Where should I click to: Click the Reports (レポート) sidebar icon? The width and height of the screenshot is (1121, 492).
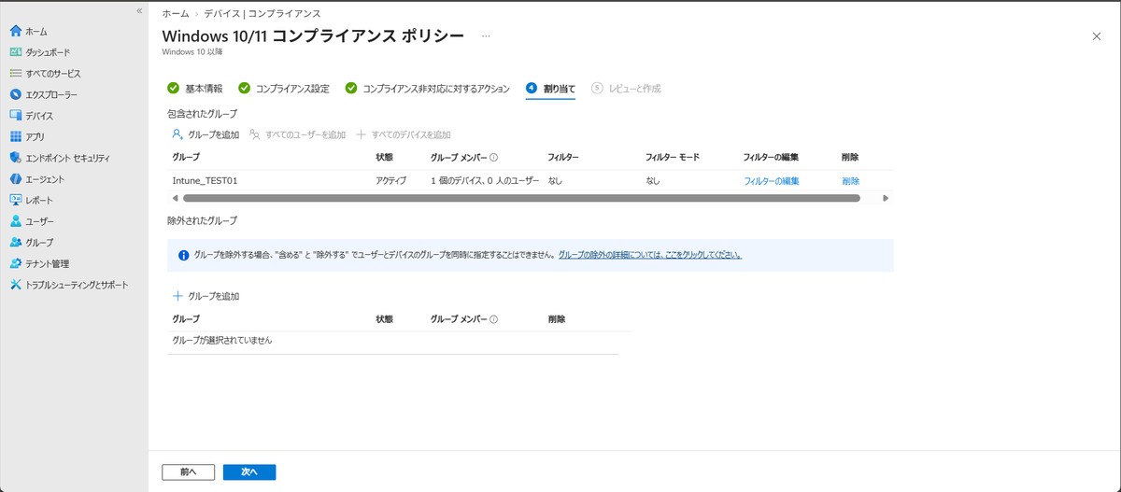16,200
